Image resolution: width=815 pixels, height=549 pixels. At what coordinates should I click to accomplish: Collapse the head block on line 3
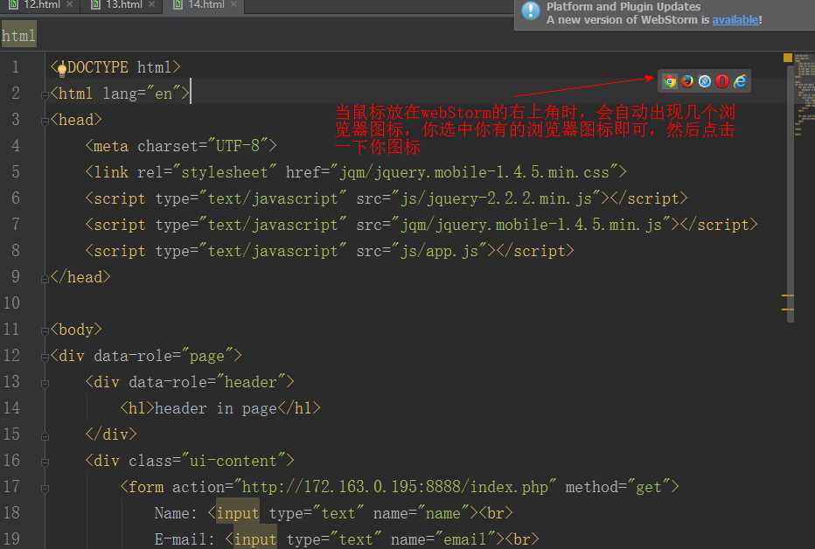coord(45,121)
